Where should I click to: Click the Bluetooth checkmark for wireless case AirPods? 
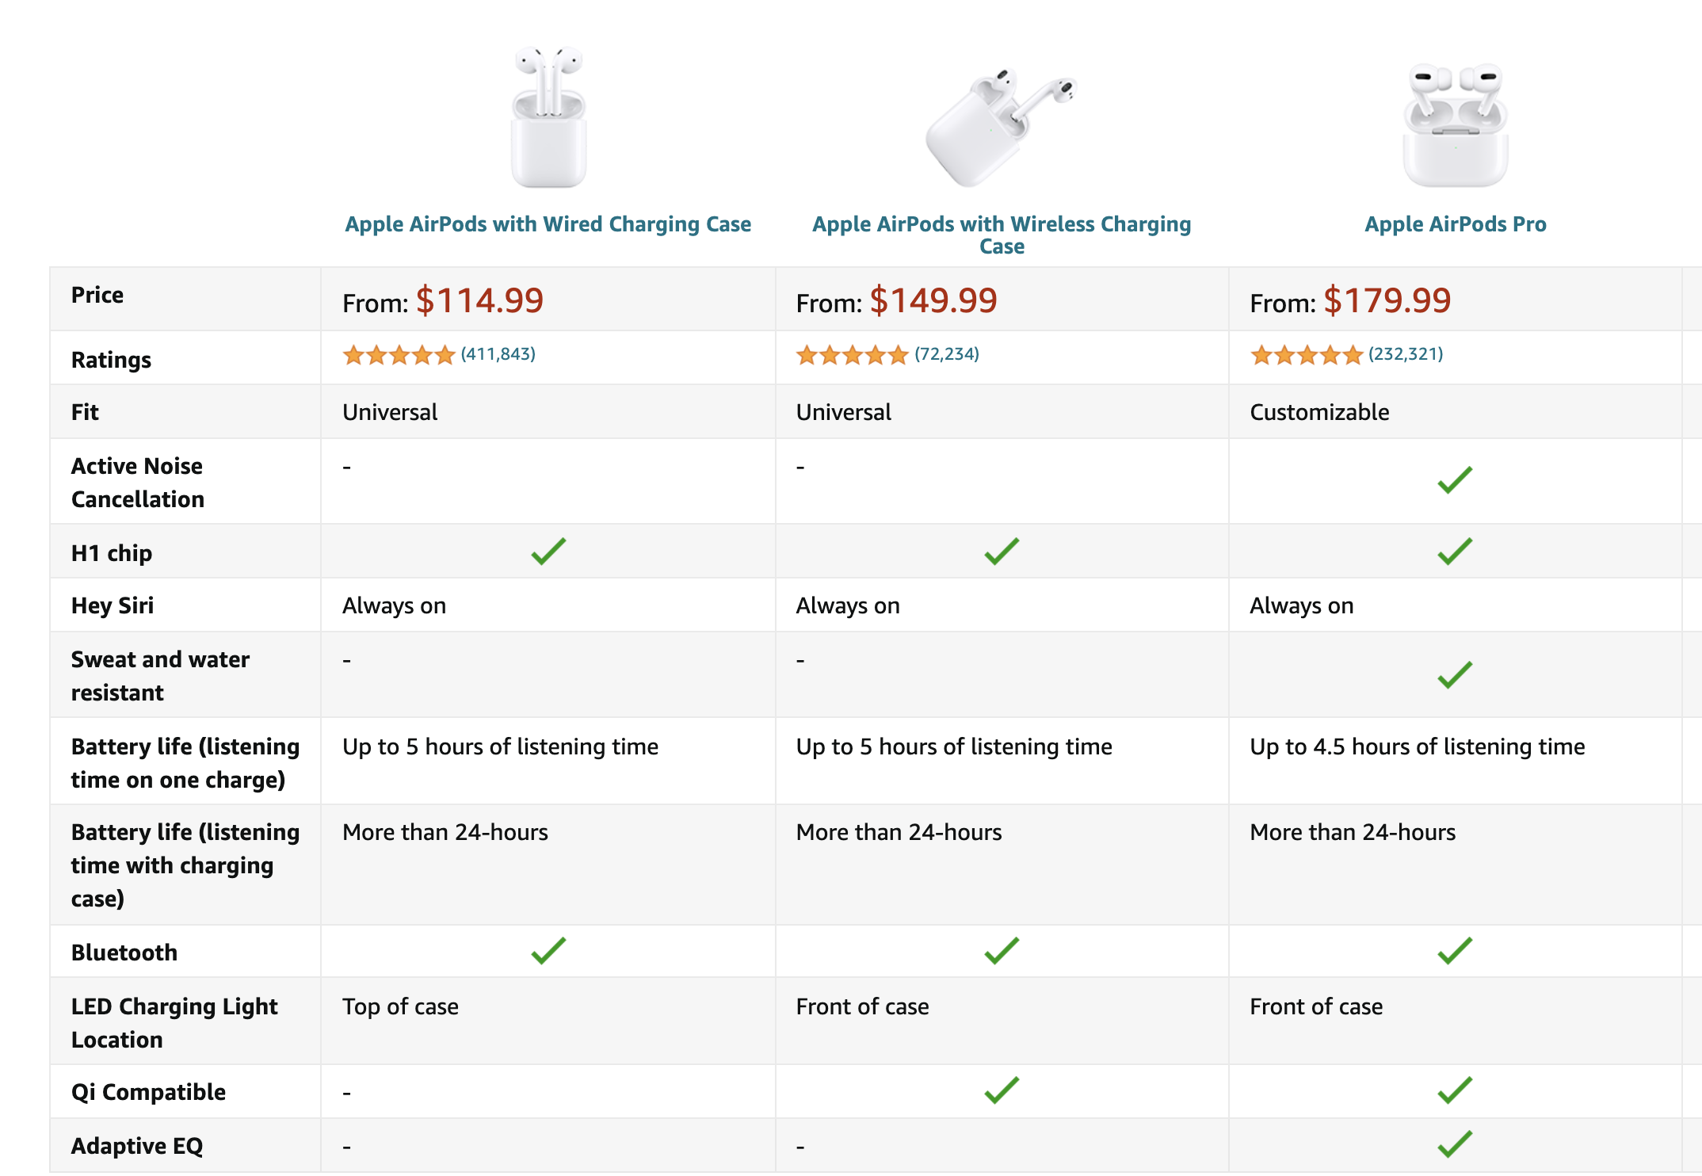pyautogui.click(x=1002, y=951)
